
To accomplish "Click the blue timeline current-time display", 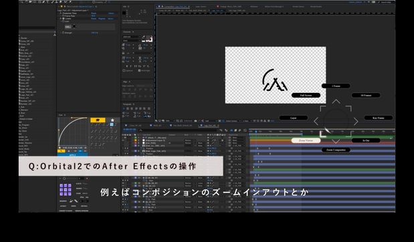I will pyautogui.click(x=129, y=130).
